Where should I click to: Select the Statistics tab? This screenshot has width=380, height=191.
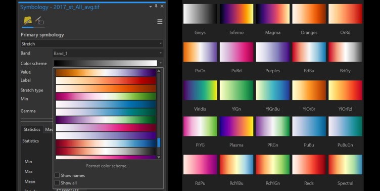[32, 129]
